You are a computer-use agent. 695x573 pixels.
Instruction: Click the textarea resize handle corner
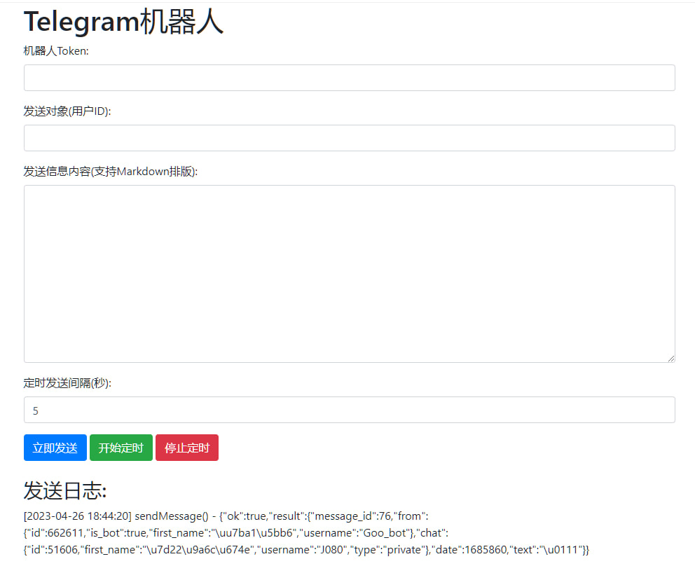(x=670, y=358)
